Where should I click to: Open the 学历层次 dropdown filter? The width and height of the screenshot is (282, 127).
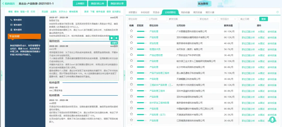coord(228,19)
